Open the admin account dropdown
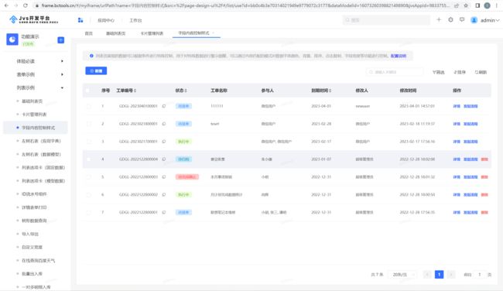This screenshot has height=291, width=503. (x=490, y=20)
